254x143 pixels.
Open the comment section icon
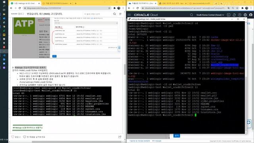point(25,137)
